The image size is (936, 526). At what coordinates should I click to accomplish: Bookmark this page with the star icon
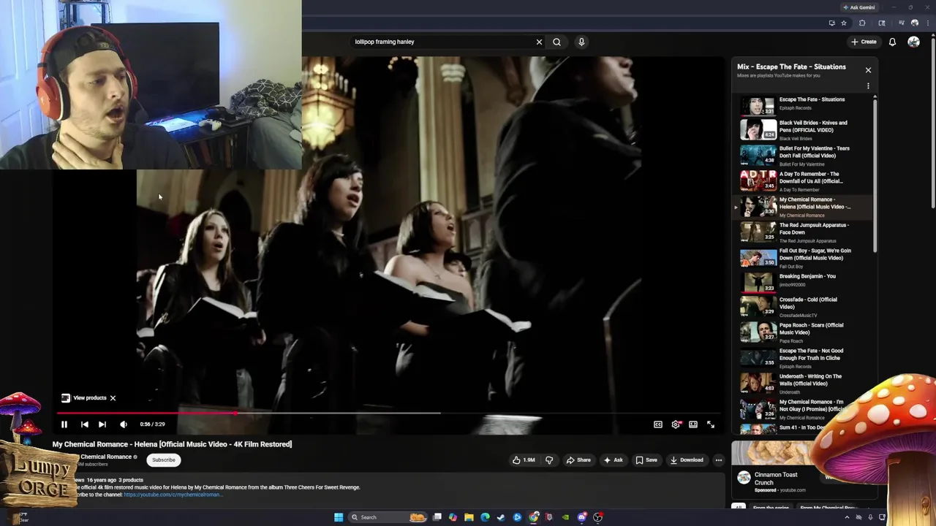tap(843, 23)
